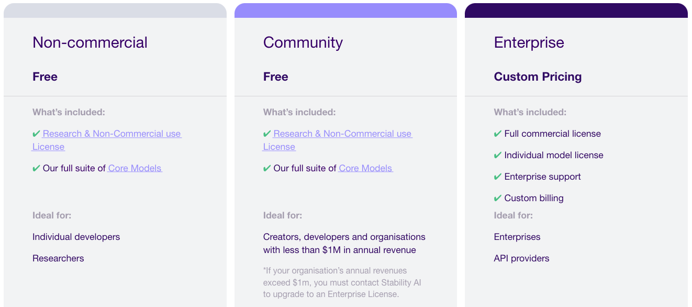Click the API providers text
This screenshot has height=307, width=692.
521,258
